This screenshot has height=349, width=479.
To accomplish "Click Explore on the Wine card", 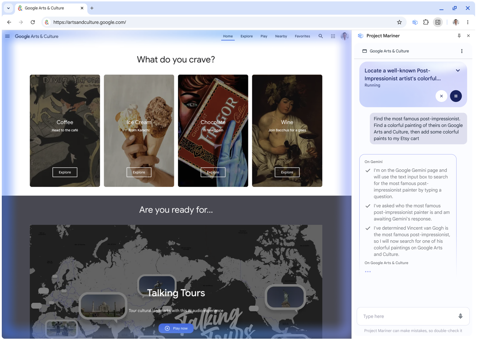I will coord(287,172).
